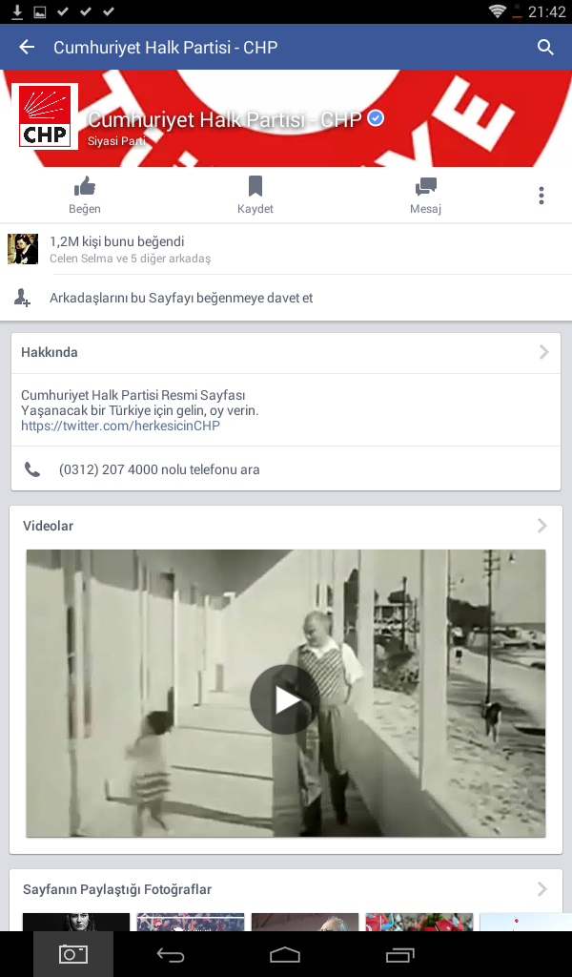The height and width of the screenshot is (977, 572).
Task: Tap Wi-Fi icon in status bar
Action: point(497,11)
